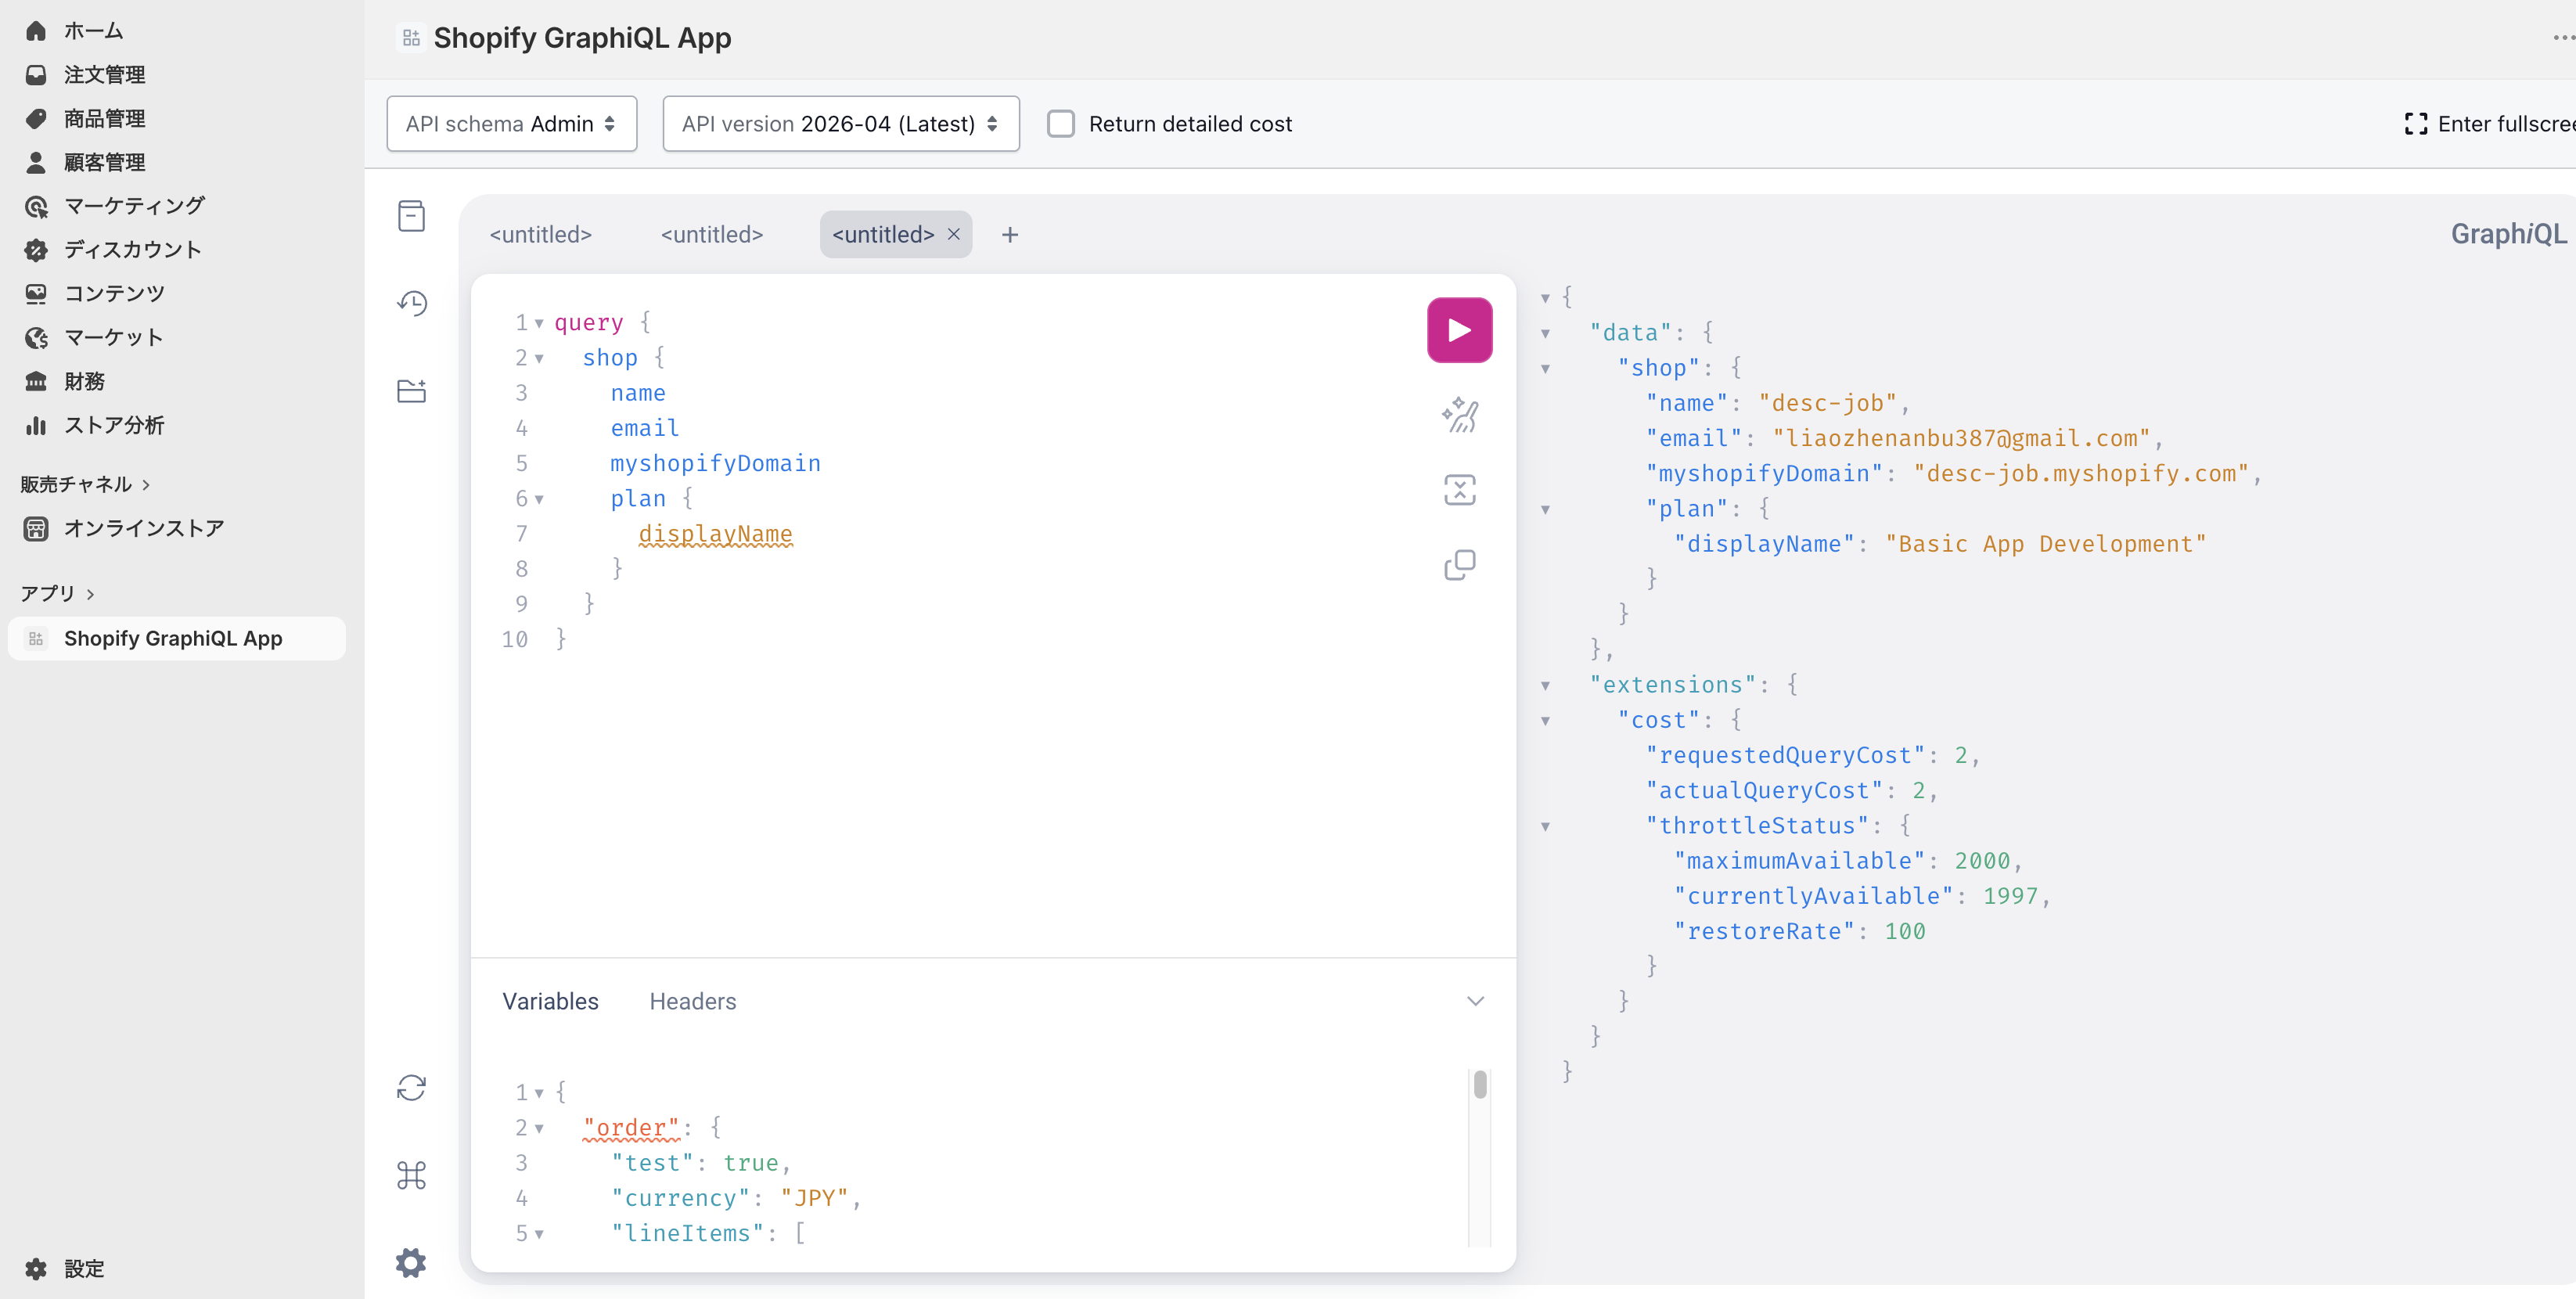Image resolution: width=2576 pixels, height=1299 pixels.
Task: Switch to the second <untitled> tab
Action: [711, 234]
